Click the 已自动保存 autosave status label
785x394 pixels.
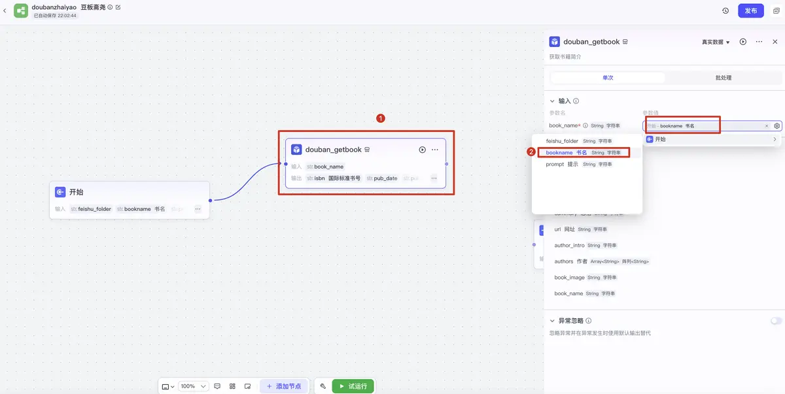[56, 15]
